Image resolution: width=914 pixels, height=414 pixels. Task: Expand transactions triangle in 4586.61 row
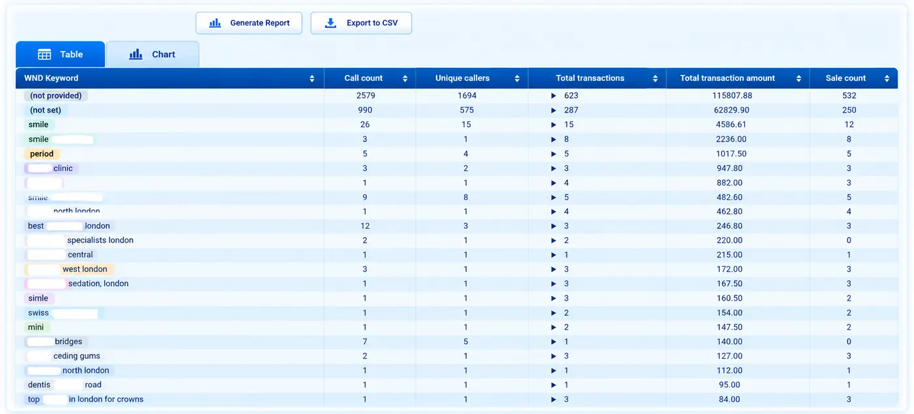pyautogui.click(x=554, y=125)
